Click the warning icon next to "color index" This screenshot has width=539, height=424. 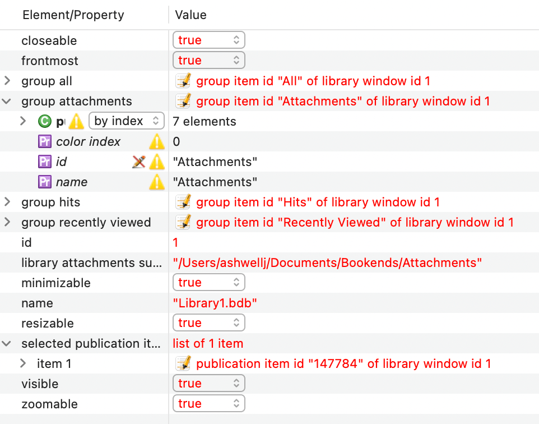[x=156, y=141]
